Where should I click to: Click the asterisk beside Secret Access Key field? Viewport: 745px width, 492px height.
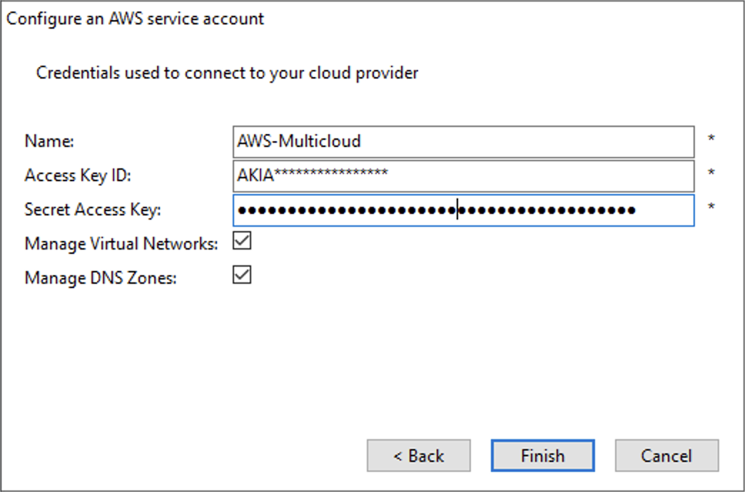711,207
